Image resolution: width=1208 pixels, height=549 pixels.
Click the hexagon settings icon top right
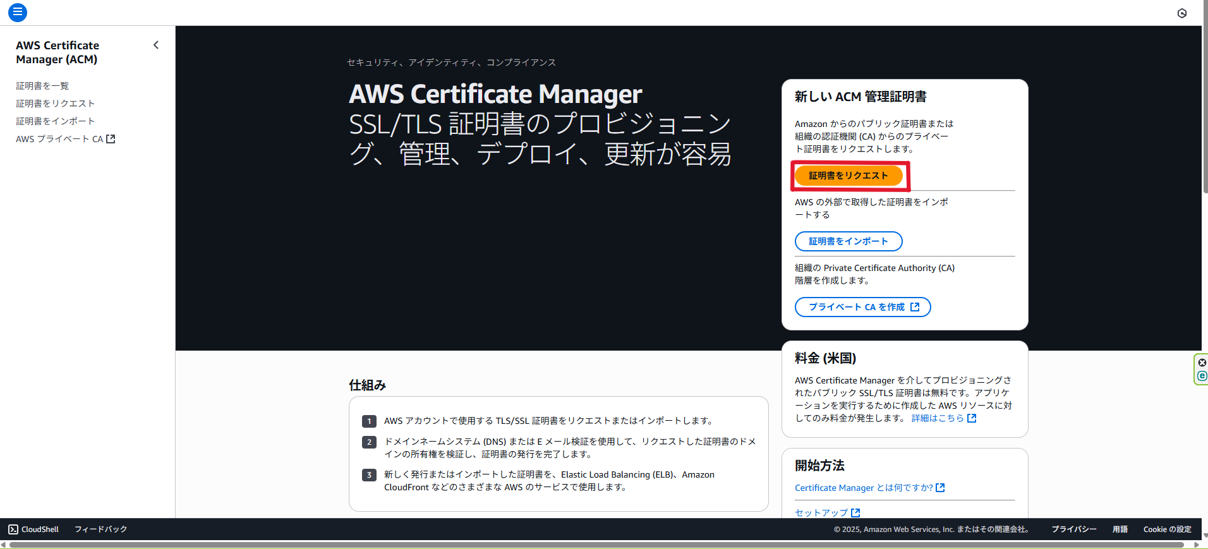(x=1182, y=13)
